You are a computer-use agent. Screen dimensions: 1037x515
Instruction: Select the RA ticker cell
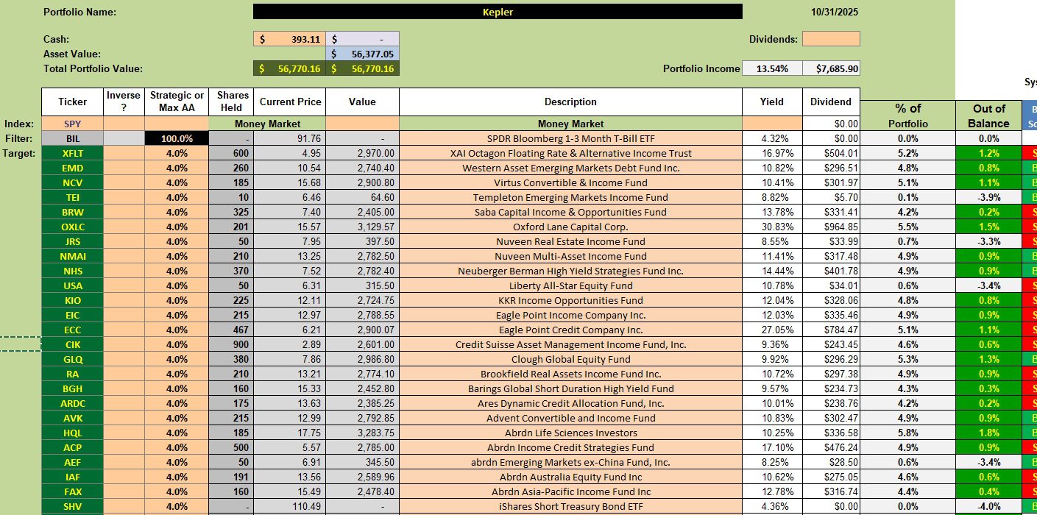click(x=72, y=374)
